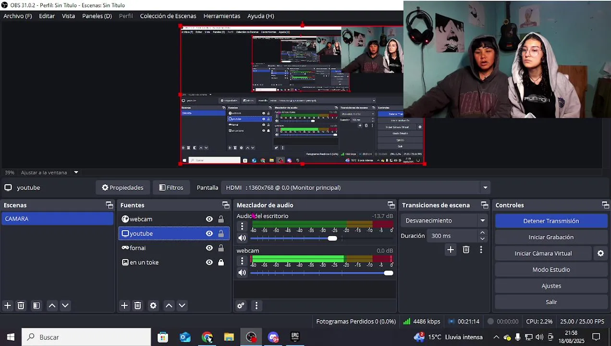Toggle lock on webcam source
611x346 pixels.
pyautogui.click(x=221, y=219)
